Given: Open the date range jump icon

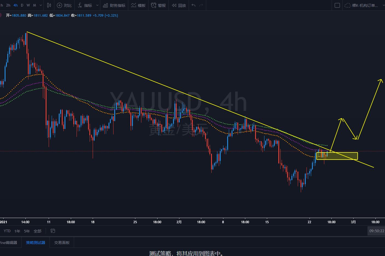Looking at the screenshot, I should pos(53,231).
